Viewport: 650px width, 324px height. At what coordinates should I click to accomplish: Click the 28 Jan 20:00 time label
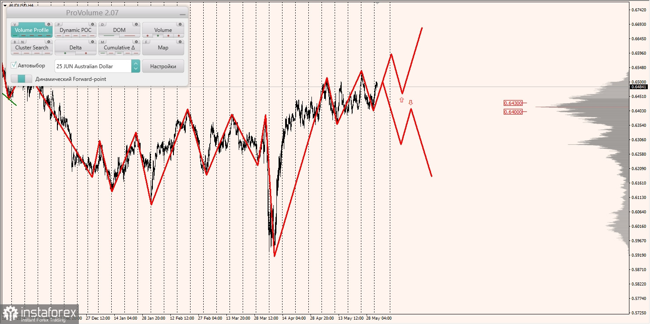(x=153, y=318)
